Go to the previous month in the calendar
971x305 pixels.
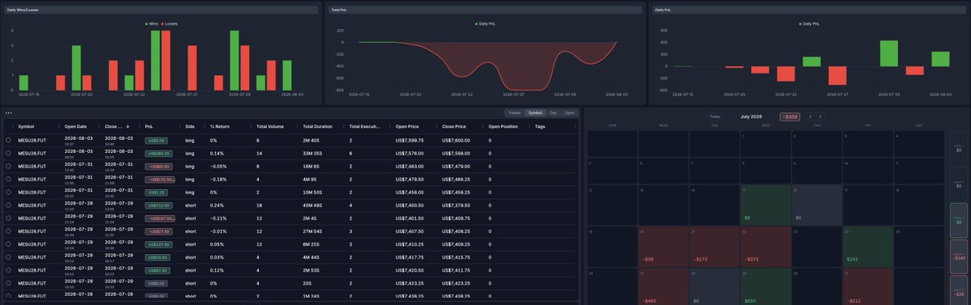[810, 116]
